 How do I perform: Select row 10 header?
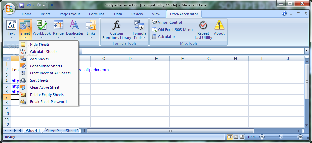point(7,114)
